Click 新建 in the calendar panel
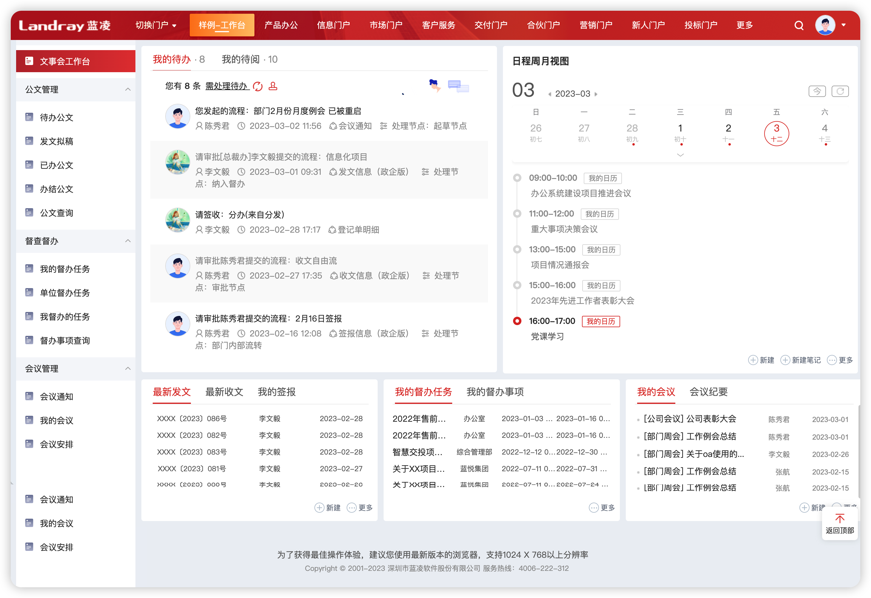Viewport: 871px width, 598px height. click(761, 360)
